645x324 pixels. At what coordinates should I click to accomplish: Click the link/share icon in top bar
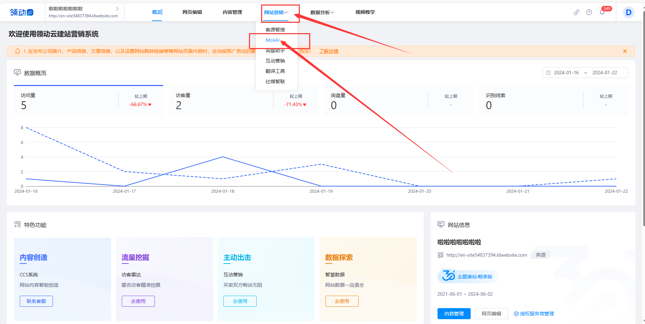pyautogui.click(x=576, y=12)
